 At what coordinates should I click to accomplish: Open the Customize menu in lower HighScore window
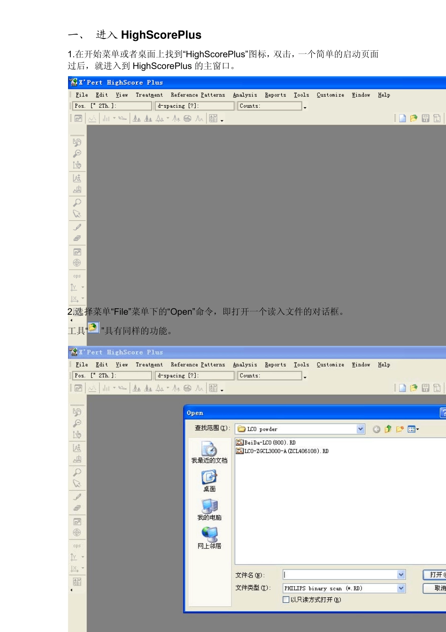(x=330, y=365)
